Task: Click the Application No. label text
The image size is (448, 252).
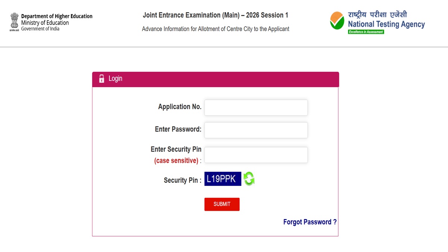Action: pos(180,106)
